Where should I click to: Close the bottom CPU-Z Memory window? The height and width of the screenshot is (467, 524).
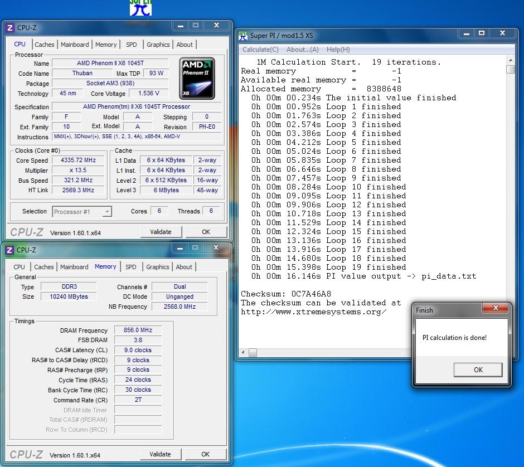point(216,247)
